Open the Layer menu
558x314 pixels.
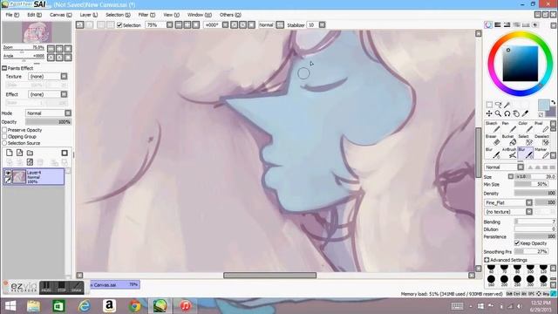tap(89, 15)
